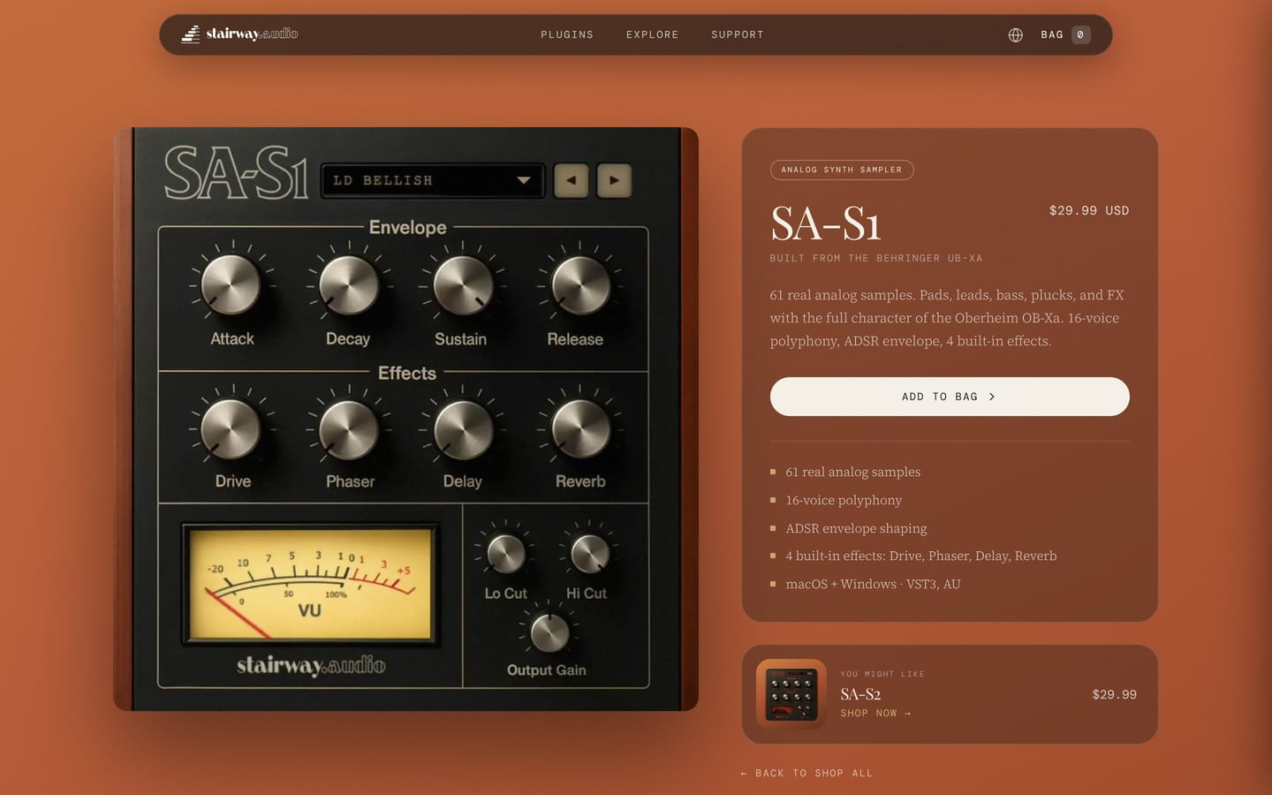Click the Decay knob
The image size is (1272, 795).
click(x=348, y=284)
